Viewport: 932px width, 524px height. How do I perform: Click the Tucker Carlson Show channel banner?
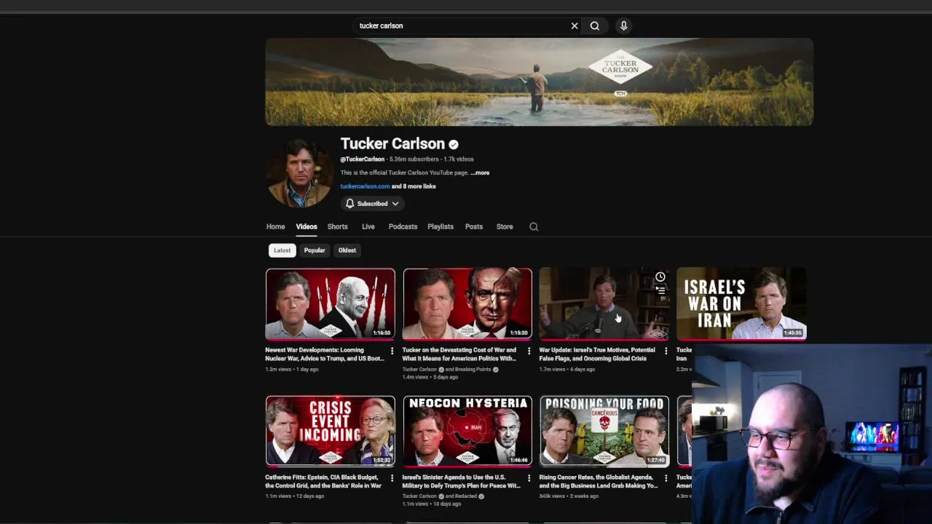tap(540, 82)
